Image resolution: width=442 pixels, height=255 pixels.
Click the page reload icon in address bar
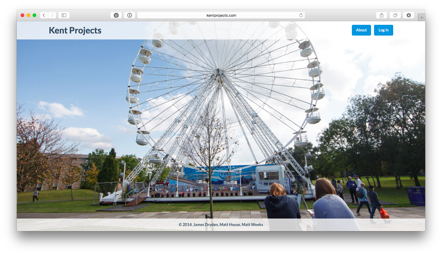301,15
